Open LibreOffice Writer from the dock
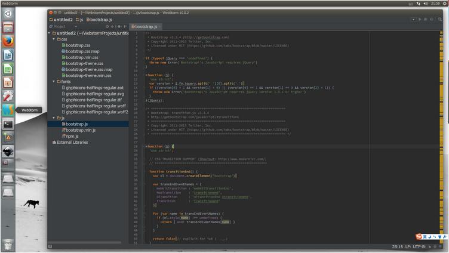449x253 pixels. pyautogui.click(x=8, y=55)
